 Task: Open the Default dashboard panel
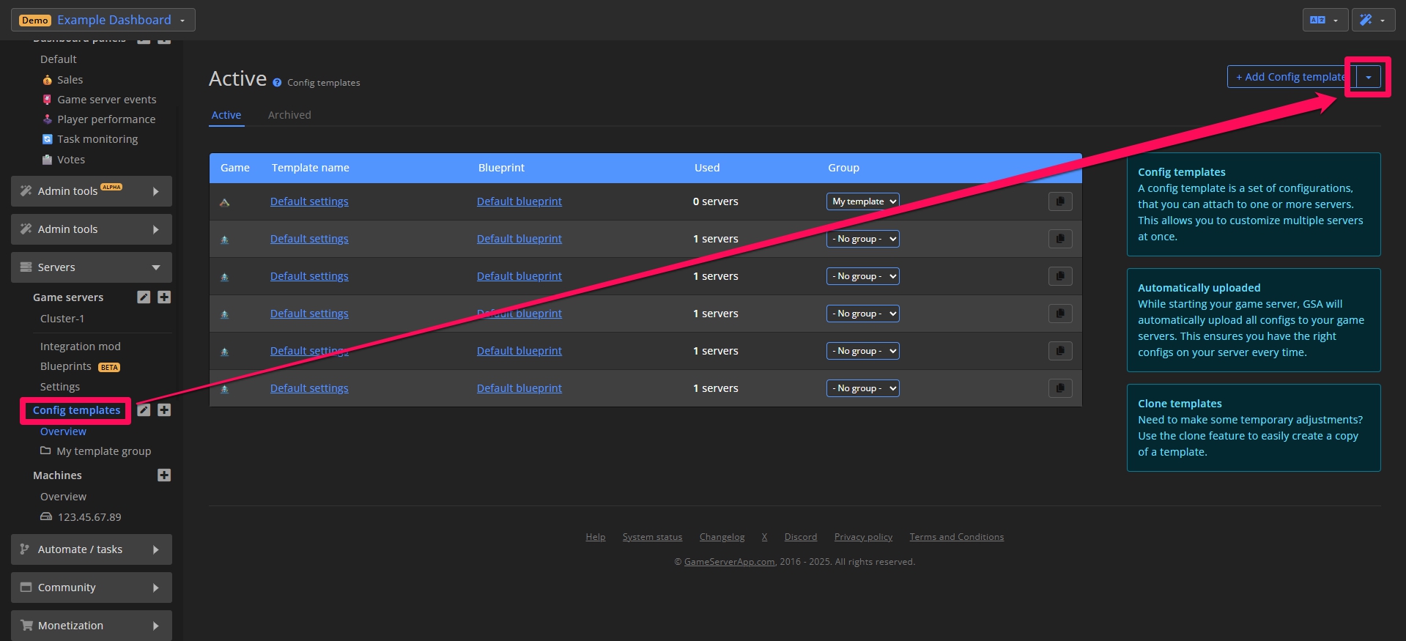coord(58,59)
